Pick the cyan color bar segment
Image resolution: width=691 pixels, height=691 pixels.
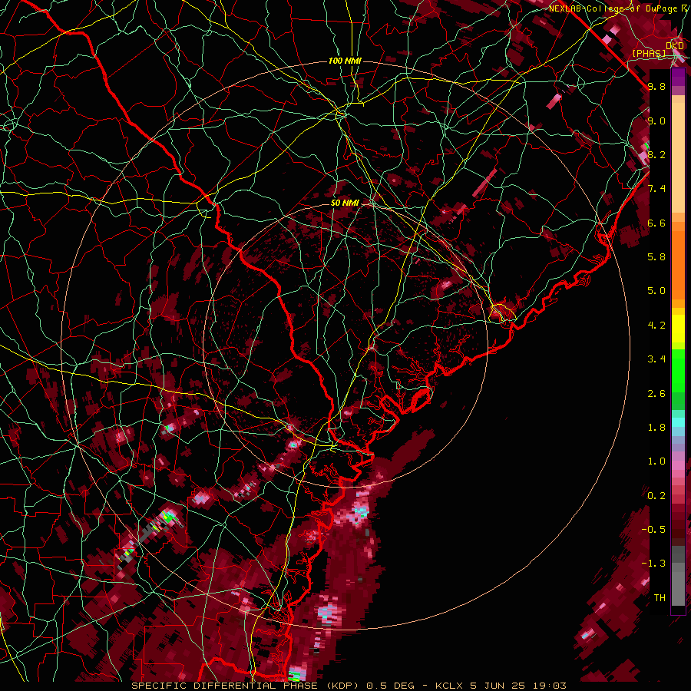pyautogui.click(x=678, y=422)
